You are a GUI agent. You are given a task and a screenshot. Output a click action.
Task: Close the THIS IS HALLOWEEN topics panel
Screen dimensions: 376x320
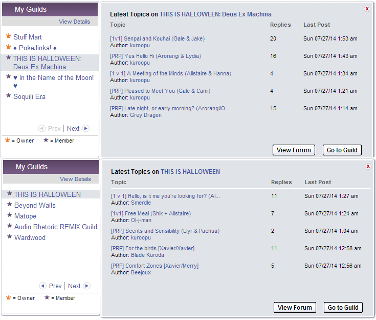[x=368, y=166]
